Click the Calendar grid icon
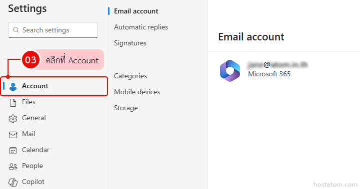Screen dimensions: 360x189 [x=13, y=151]
